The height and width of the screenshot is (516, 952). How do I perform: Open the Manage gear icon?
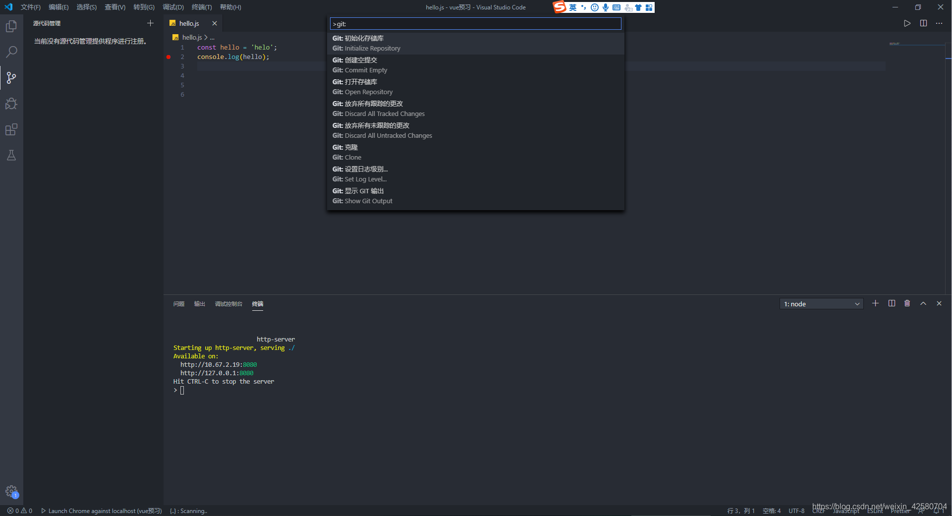tap(11, 491)
